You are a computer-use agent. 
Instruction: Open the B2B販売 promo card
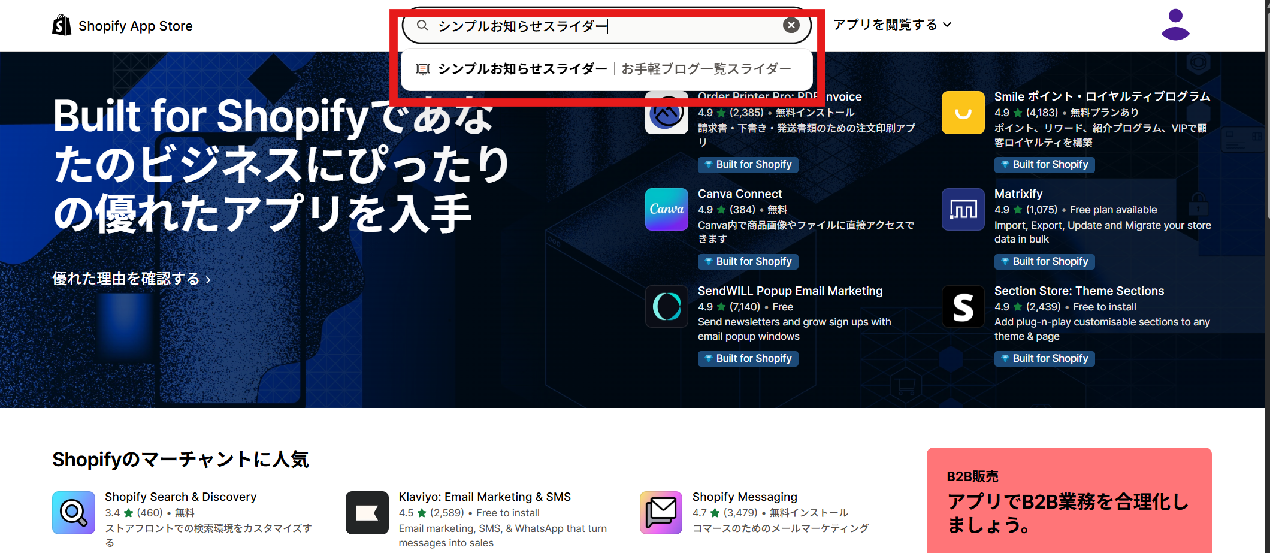pyautogui.click(x=1069, y=500)
